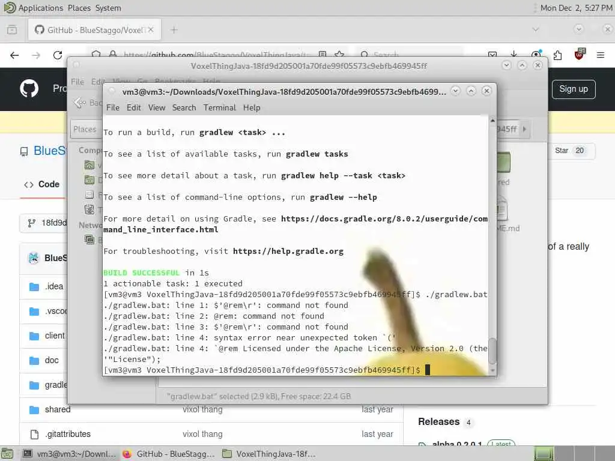This screenshot has width=615, height=461.
Task: Open the Places menu in the top panel
Action: (x=79, y=8)
